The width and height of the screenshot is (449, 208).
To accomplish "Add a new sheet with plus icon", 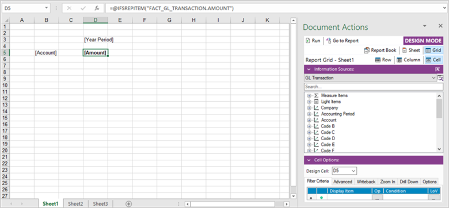I will tap(129, 204).
